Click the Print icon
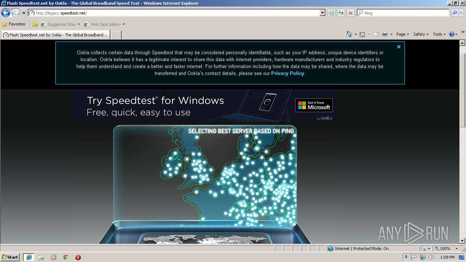Screen dimensions: 466x262 pos(385,34)
